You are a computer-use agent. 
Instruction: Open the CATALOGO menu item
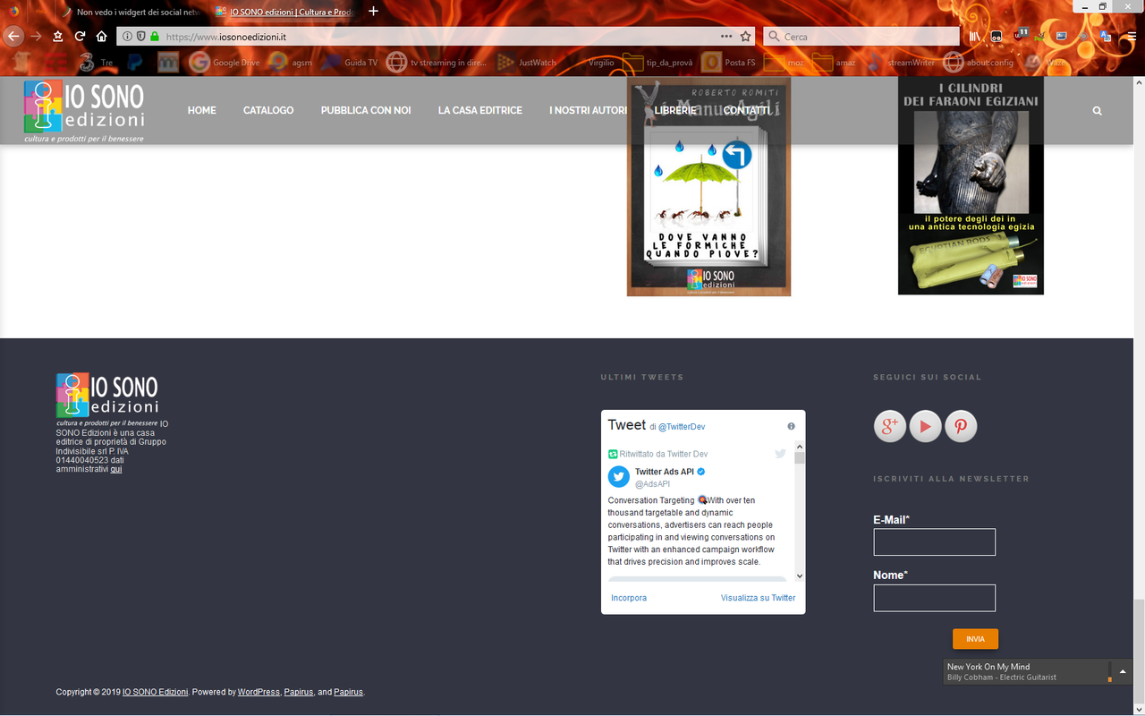click(x=268, y=110)
